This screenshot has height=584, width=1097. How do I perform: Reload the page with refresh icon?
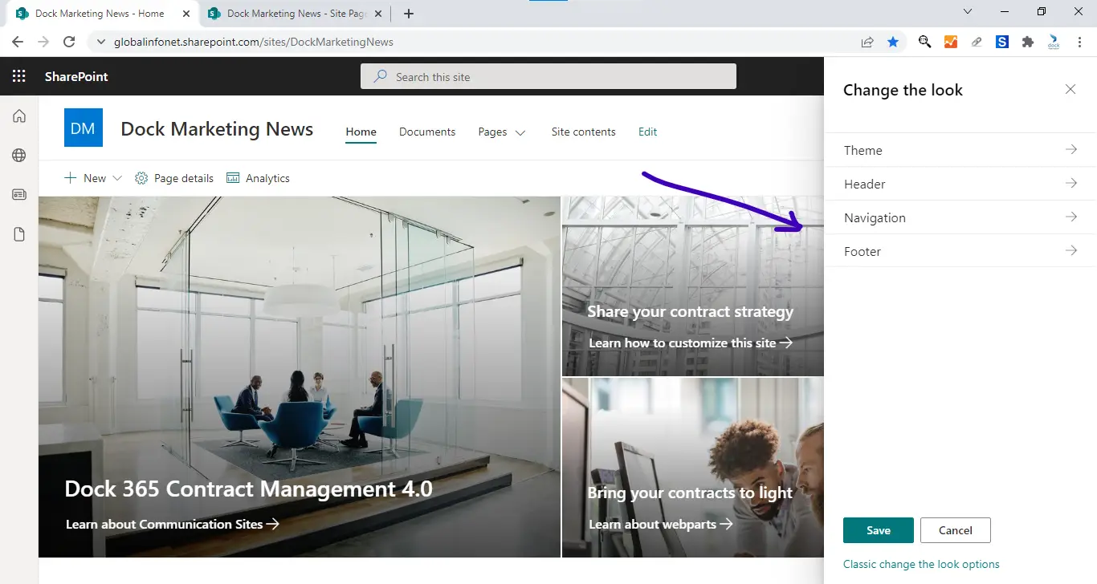click(69, 42)
